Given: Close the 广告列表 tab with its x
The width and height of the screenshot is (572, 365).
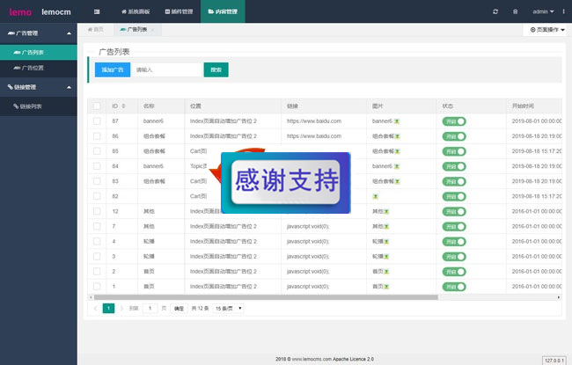Looking at the screenshot, I should click(152, 30).
